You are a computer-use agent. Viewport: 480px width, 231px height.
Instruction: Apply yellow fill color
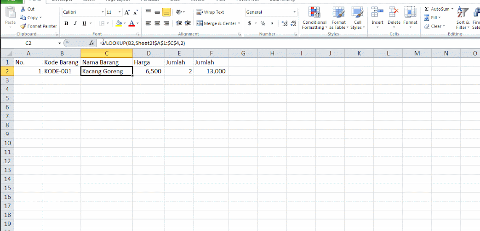pos(119,23)
